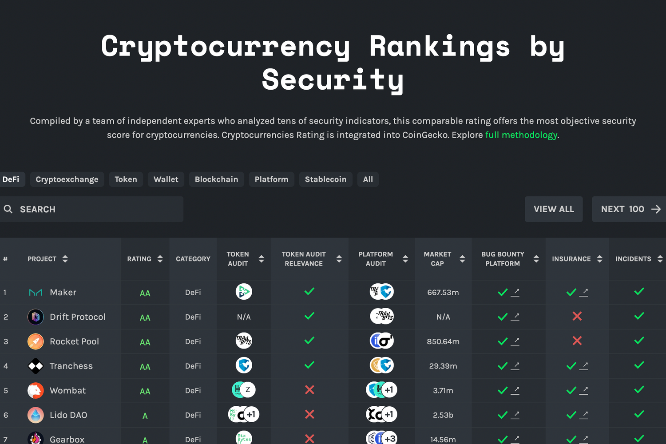Click MixBytes token audit badge for Gearbox
Image resolution: width=666 pixels, height=444 pixels.
coord(244,438)
